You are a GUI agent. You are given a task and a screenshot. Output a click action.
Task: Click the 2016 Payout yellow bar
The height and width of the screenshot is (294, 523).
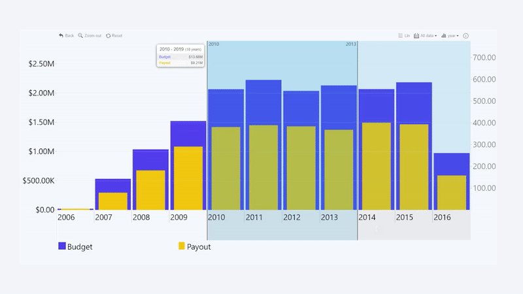tap(452, 193)
